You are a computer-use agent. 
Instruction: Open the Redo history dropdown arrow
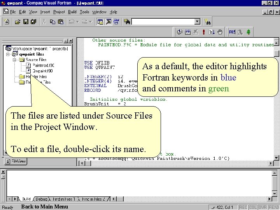coord(91,22)
